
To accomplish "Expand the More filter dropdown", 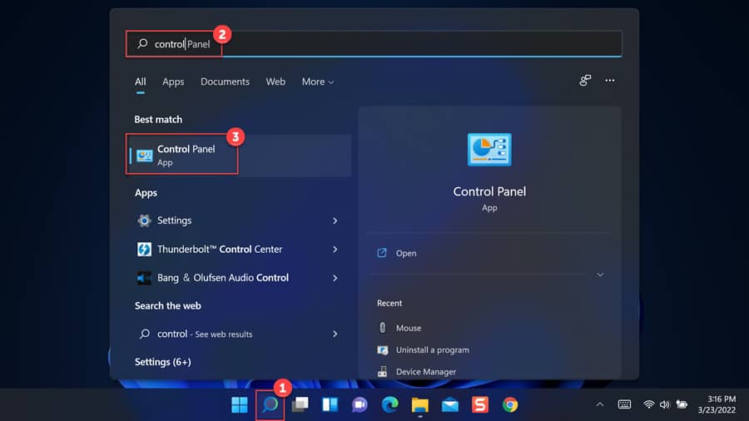I will [x=318, y=82].
